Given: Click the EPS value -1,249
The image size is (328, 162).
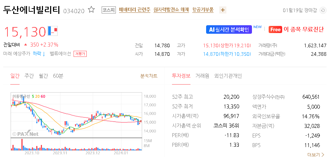Looking at the screenshot, I should pos(312,135).
